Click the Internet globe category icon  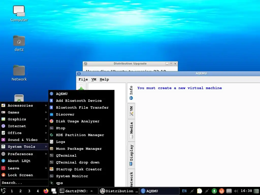pos(3,126)
